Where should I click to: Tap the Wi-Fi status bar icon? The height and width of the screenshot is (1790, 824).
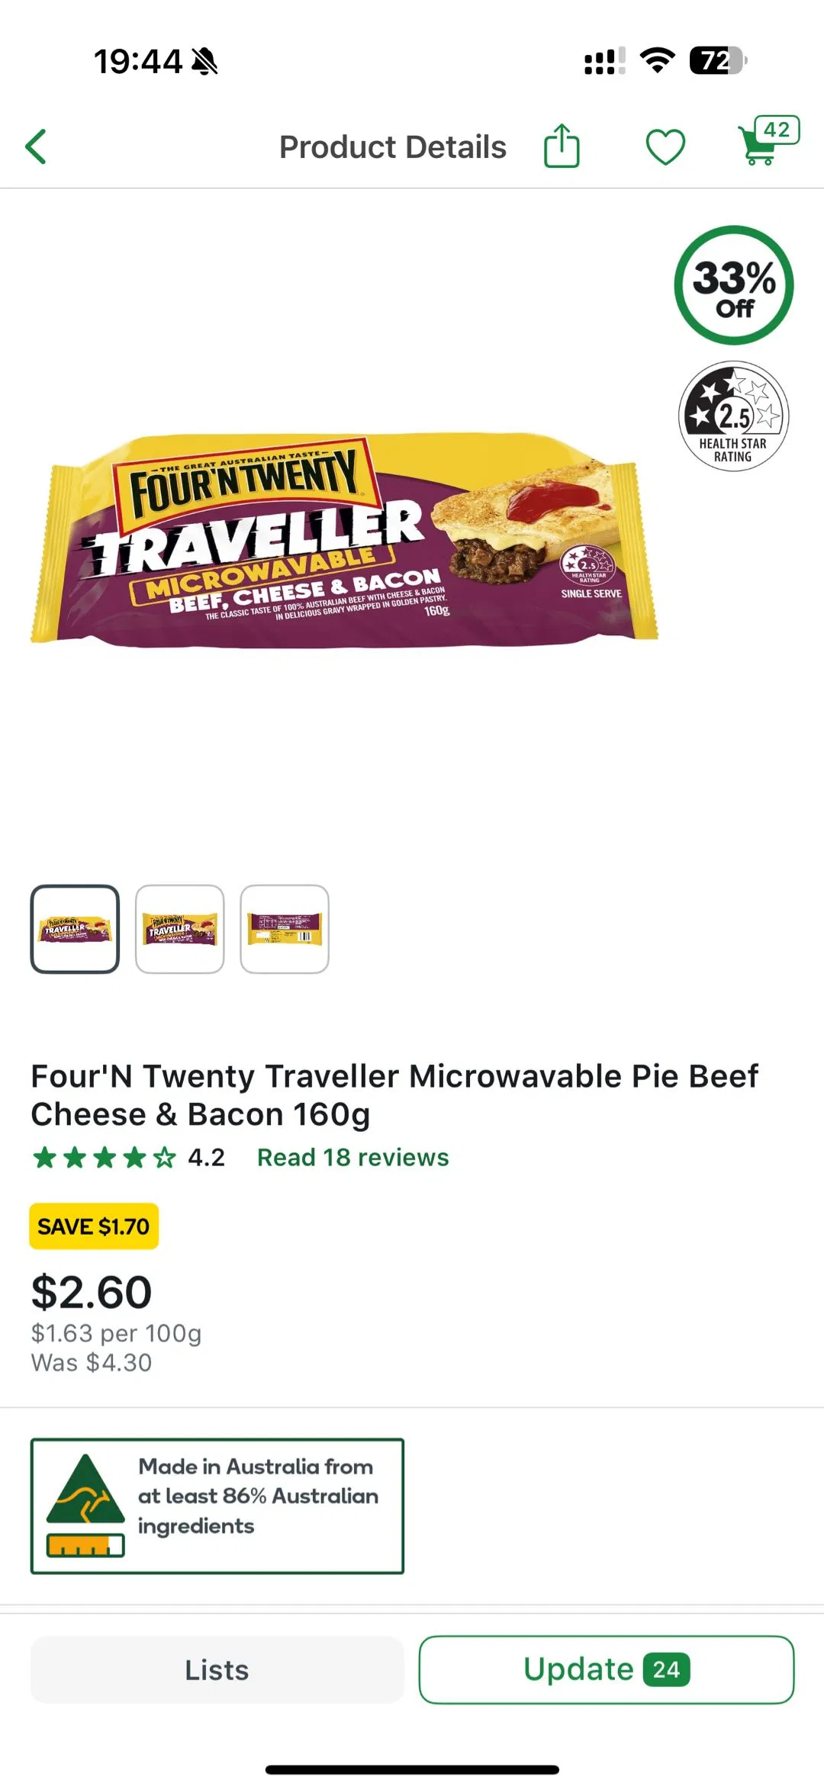[x=657, y=60]
